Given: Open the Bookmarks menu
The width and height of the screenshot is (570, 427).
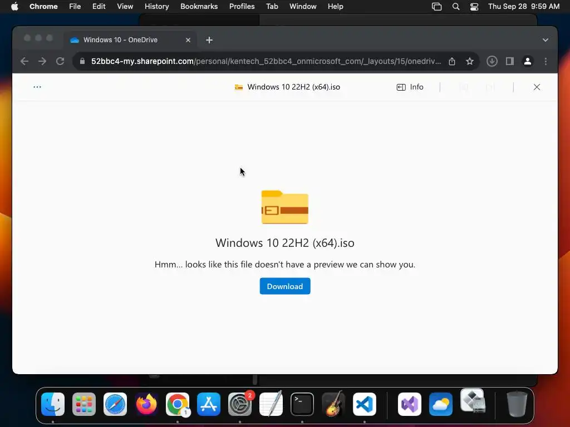Looking at the screenshot, I should pyautogui.click(x=199, y=7).
